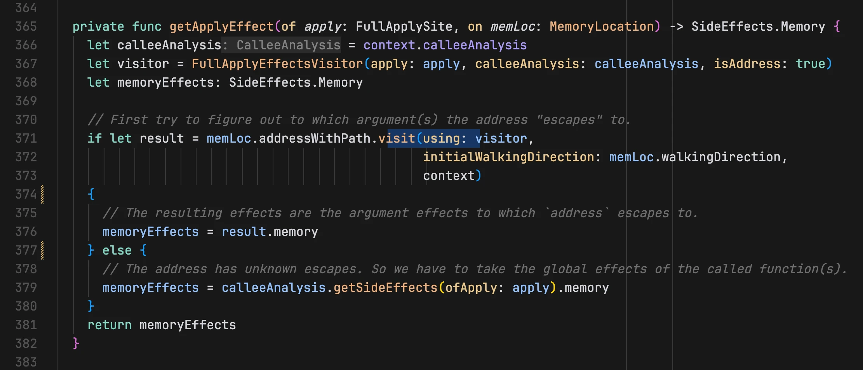Image resolution: width=863 pixels, height=370 pixels.
Task: Click the CalleeAnalysis inlay type hint
Action: 288,45
